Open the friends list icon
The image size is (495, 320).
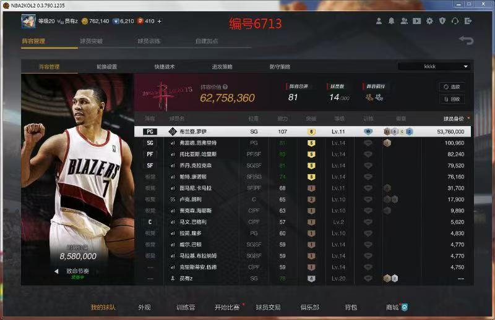click(x=404, y=21)
